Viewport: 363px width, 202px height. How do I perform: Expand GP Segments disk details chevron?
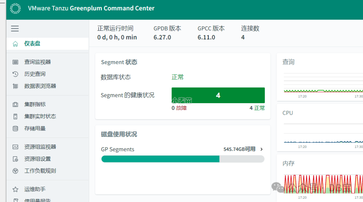261,149
